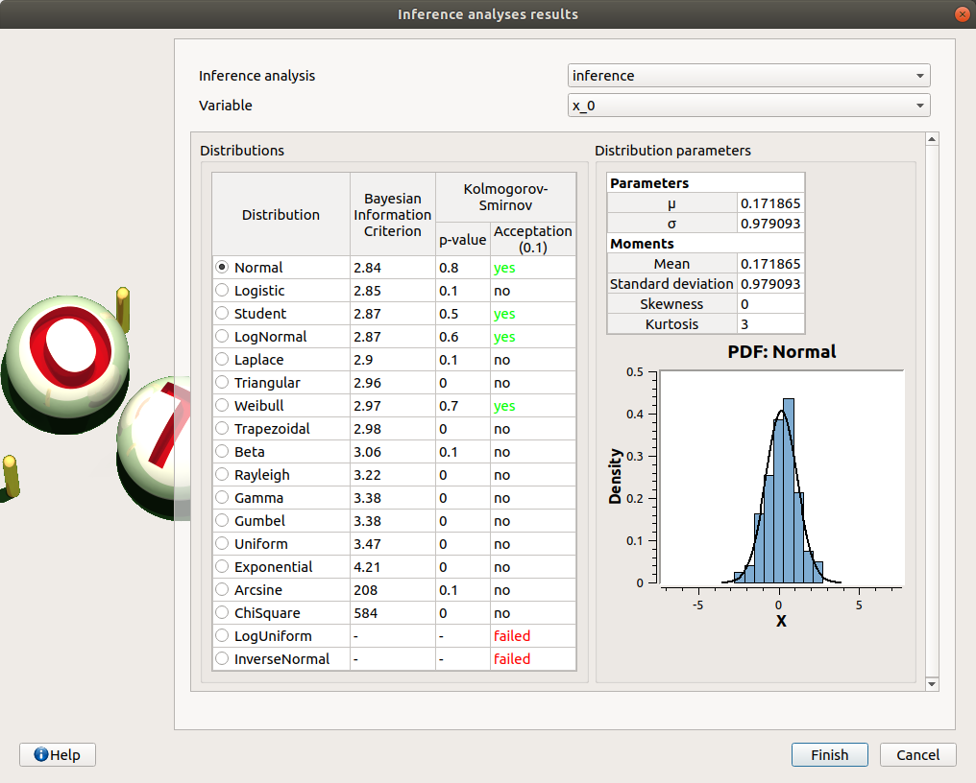This screenshot has width=976, height=783.
Task: Click the scrollbar up arrow
Action: point(930,140)
